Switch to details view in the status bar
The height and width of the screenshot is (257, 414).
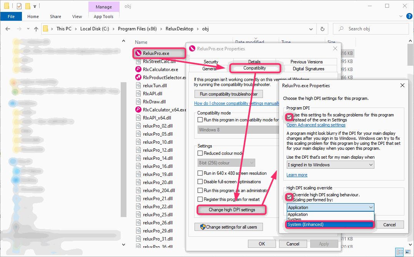(x=400, y=252)
